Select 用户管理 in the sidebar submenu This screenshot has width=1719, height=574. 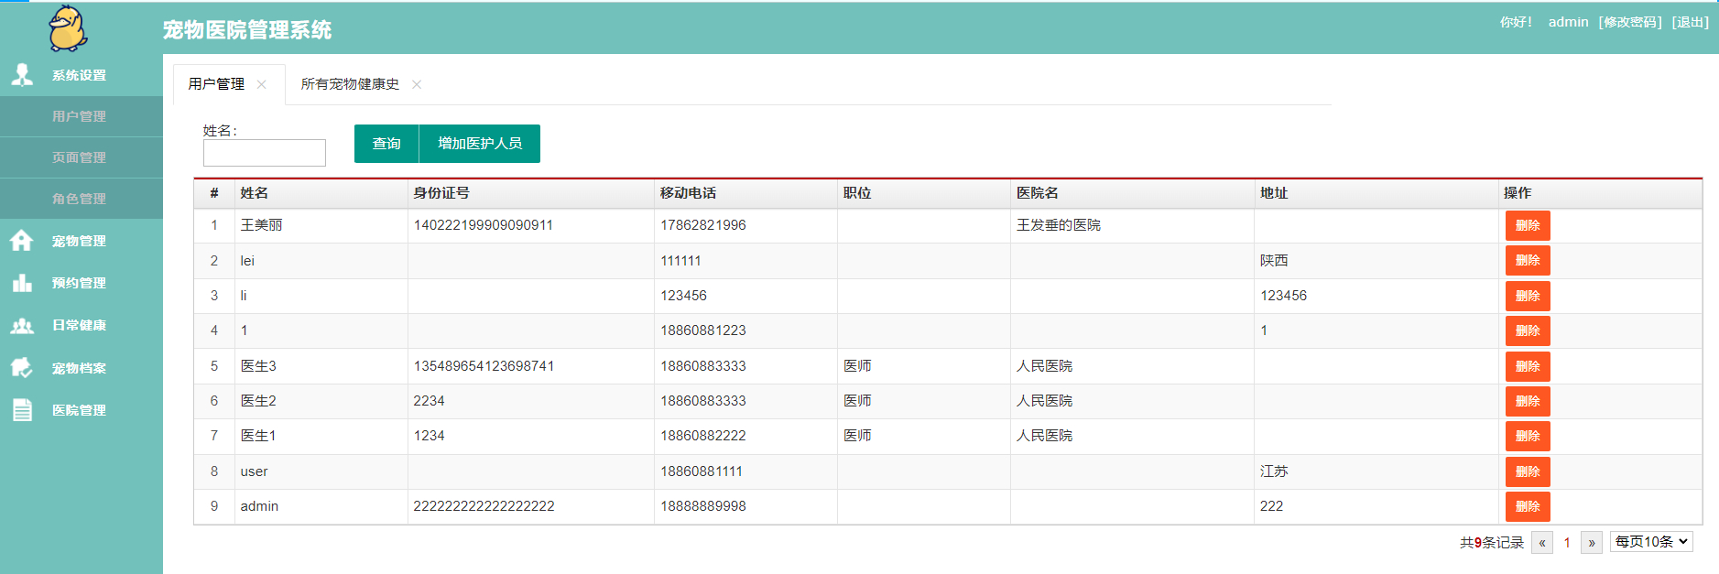point(82,116)
